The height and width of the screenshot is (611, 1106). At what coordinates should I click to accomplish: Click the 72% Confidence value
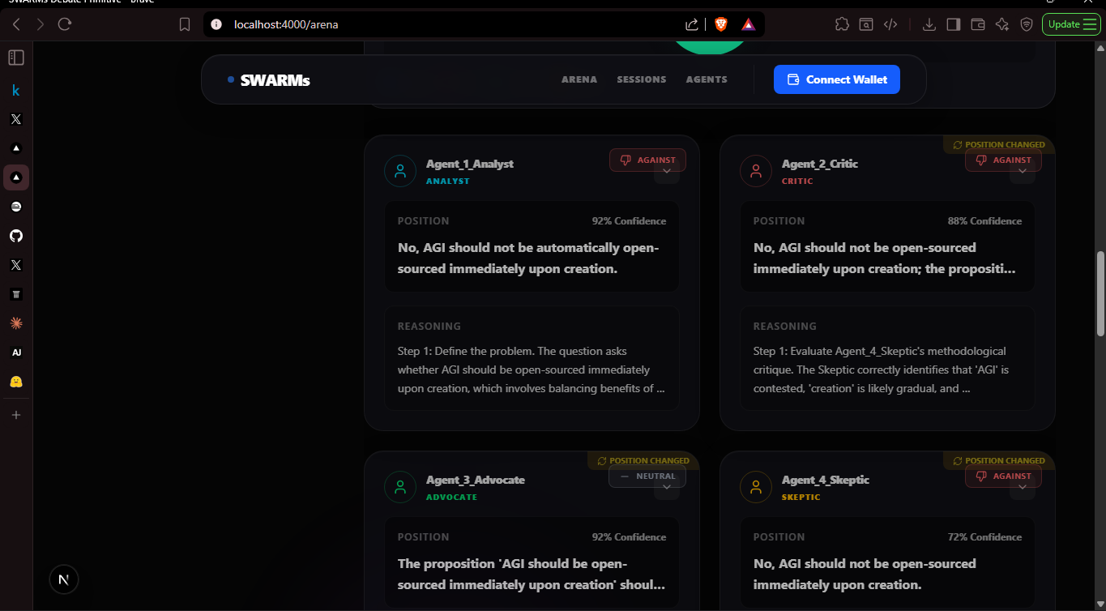[x=984, y=537]
